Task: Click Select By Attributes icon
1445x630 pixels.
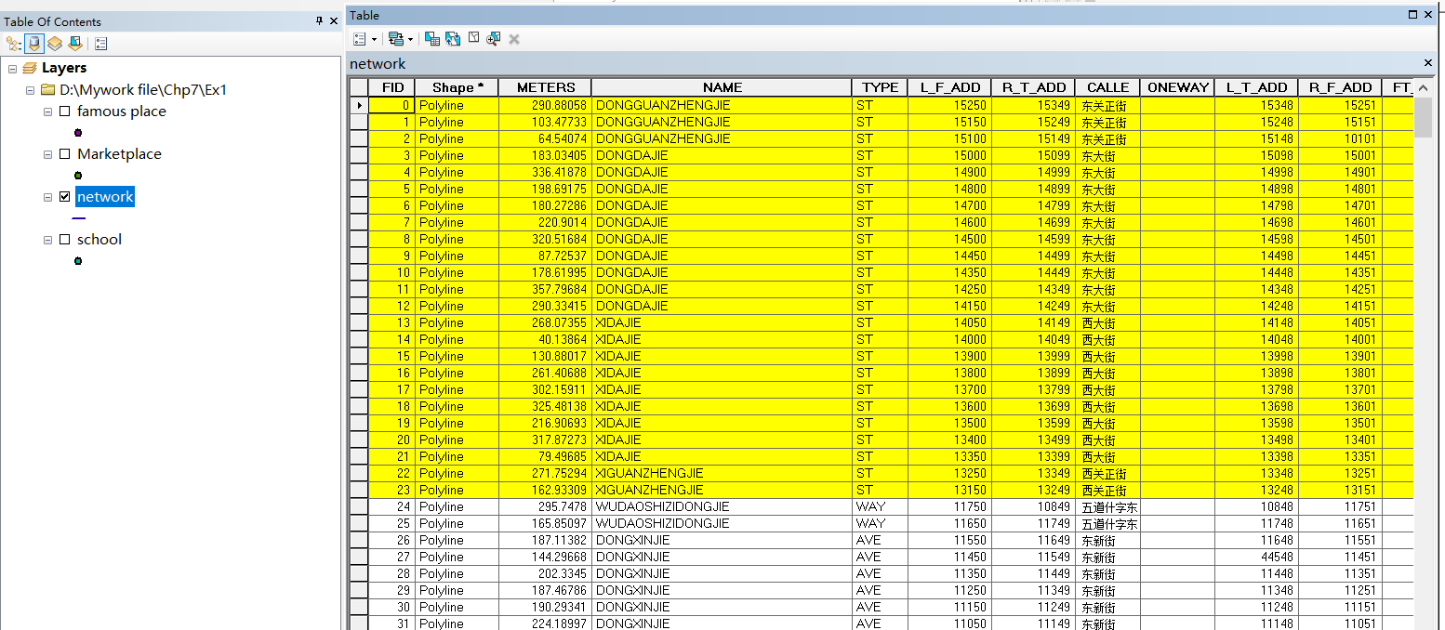Action: tap(432, 39)
